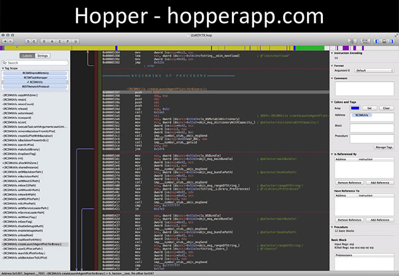Select the RESTNetworkProtocol tag
Image resolution: width=399 pixels, height=276 pixels.
point(36,86)
